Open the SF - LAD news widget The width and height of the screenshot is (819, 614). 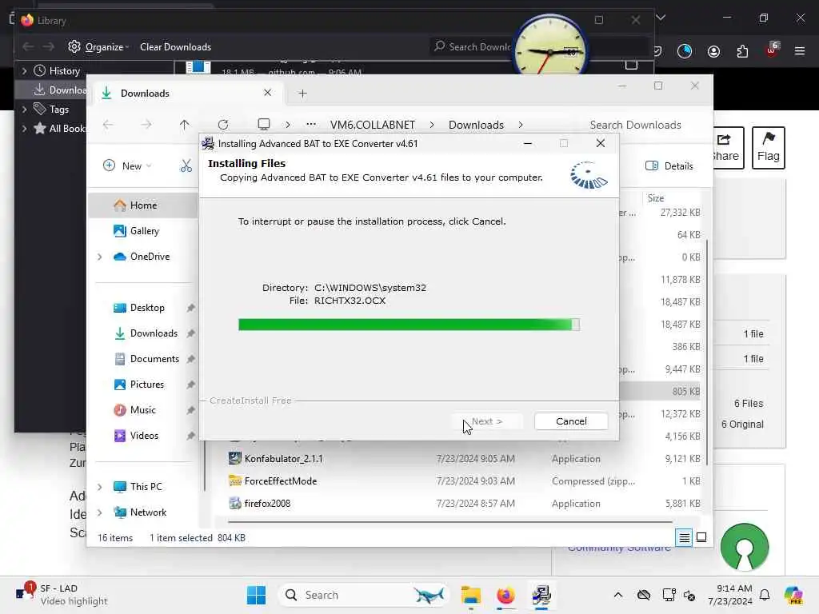click(62, 595)
